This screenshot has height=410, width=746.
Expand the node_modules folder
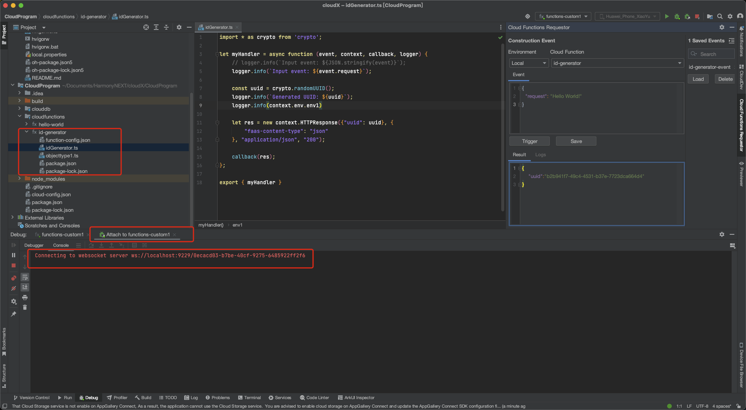coord(19,179)
